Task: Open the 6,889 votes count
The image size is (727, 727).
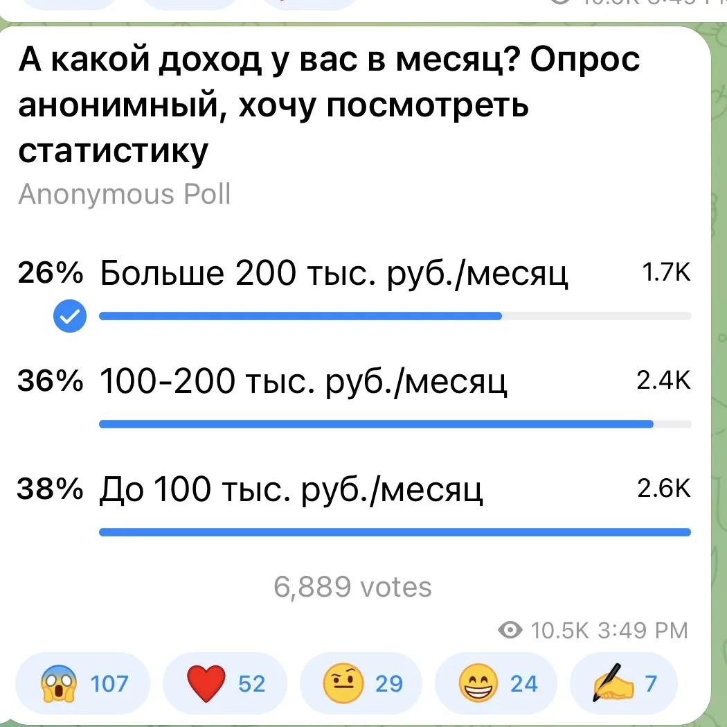Action: coord(352,587)
